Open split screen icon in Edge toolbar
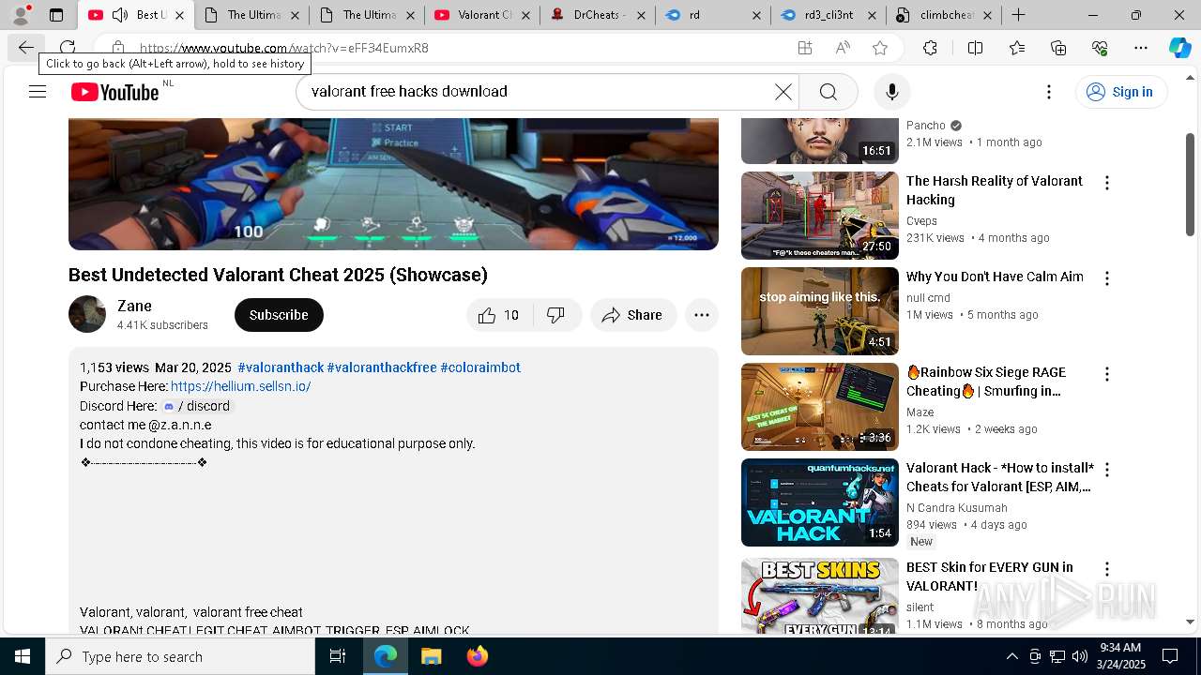 [x=975, y=48]
